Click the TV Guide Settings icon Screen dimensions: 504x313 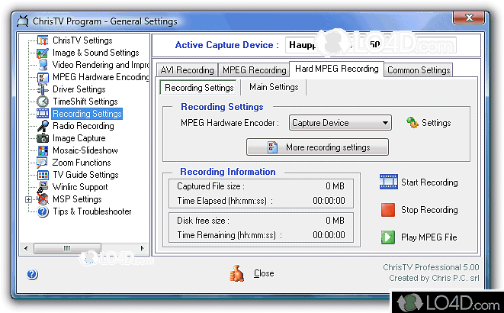43,175
